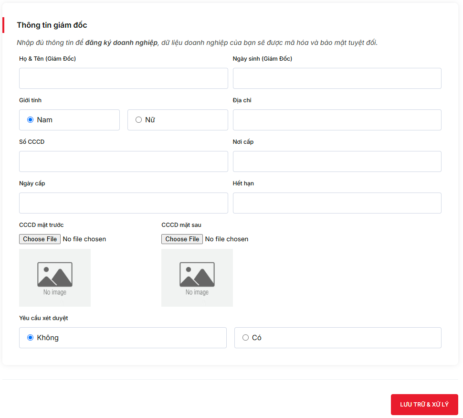
Task: Click the CCCD mặt sau image placeholder
Action: [197, 278]
